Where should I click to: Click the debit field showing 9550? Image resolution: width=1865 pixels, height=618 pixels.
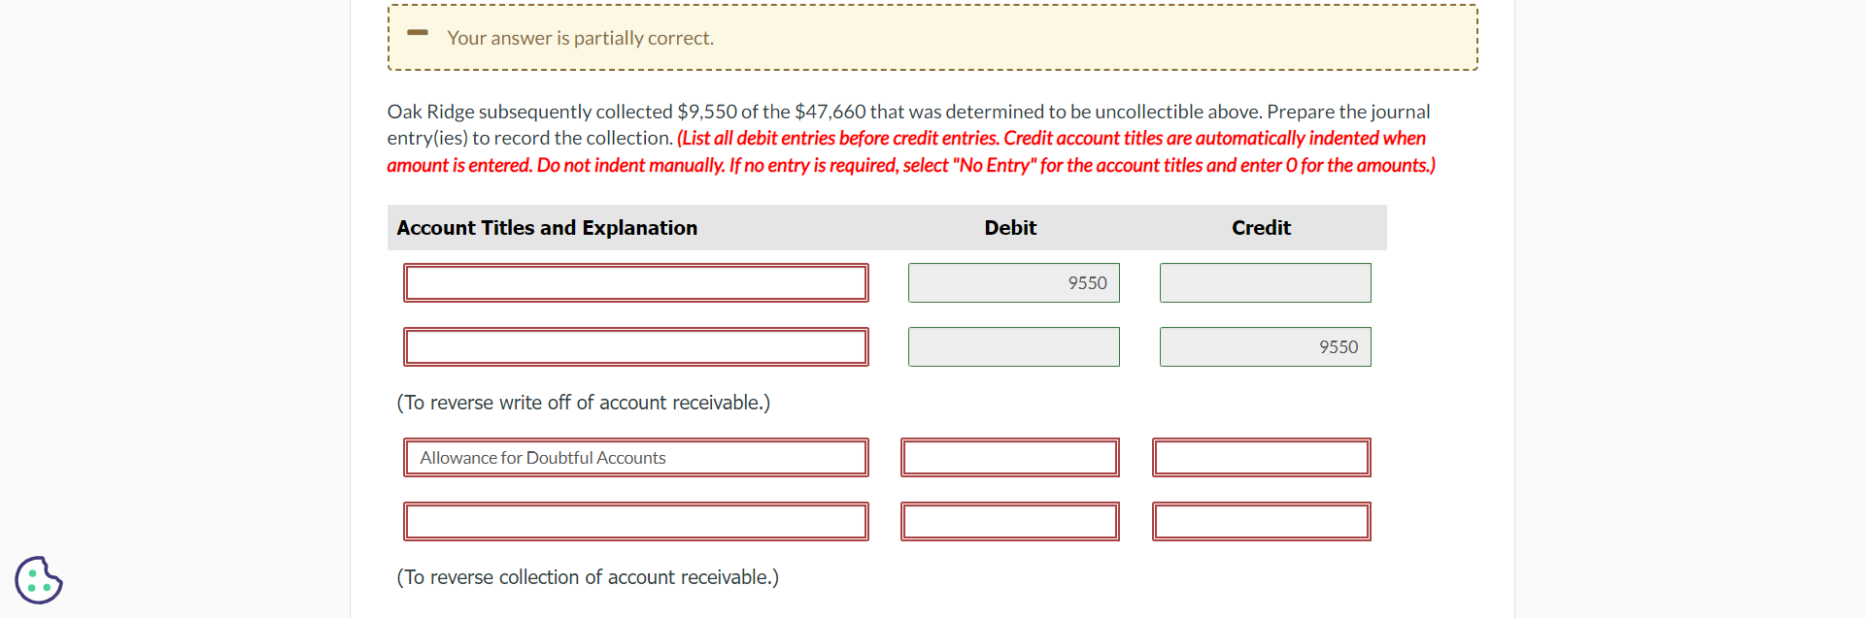pos(1013,282)
